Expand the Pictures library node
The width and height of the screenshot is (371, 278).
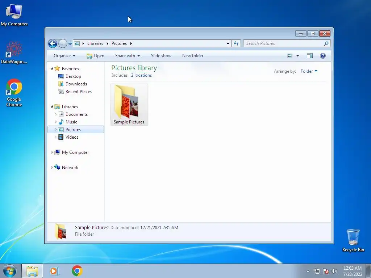click(x=55, y=130)
